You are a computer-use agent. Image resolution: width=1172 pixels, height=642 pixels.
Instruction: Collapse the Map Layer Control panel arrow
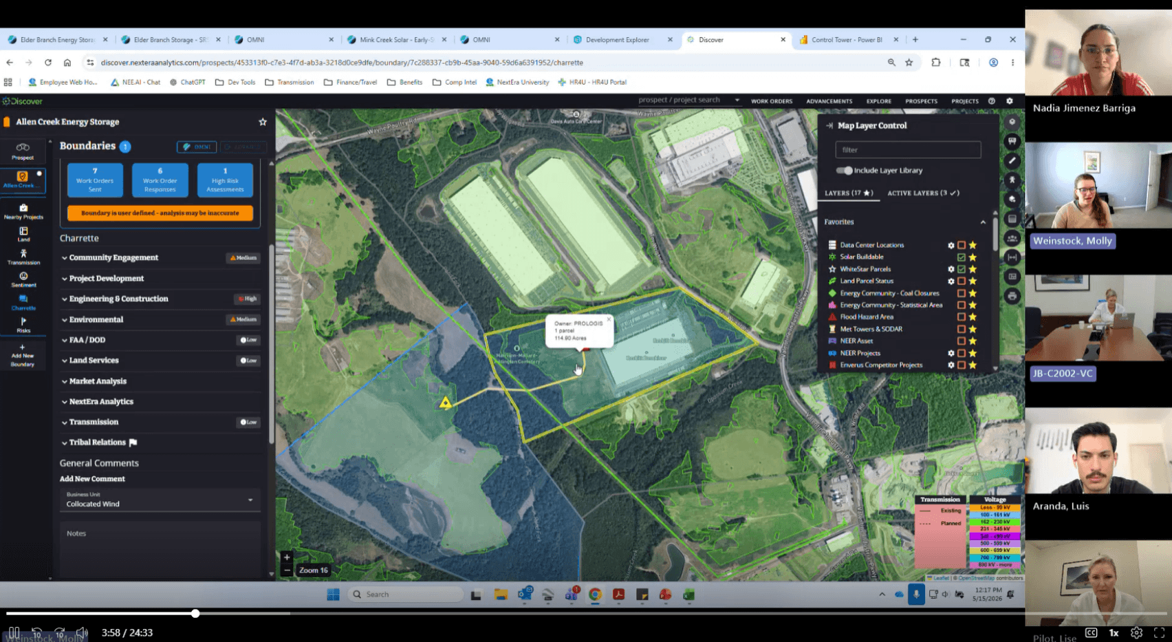(x=829, y=125)
